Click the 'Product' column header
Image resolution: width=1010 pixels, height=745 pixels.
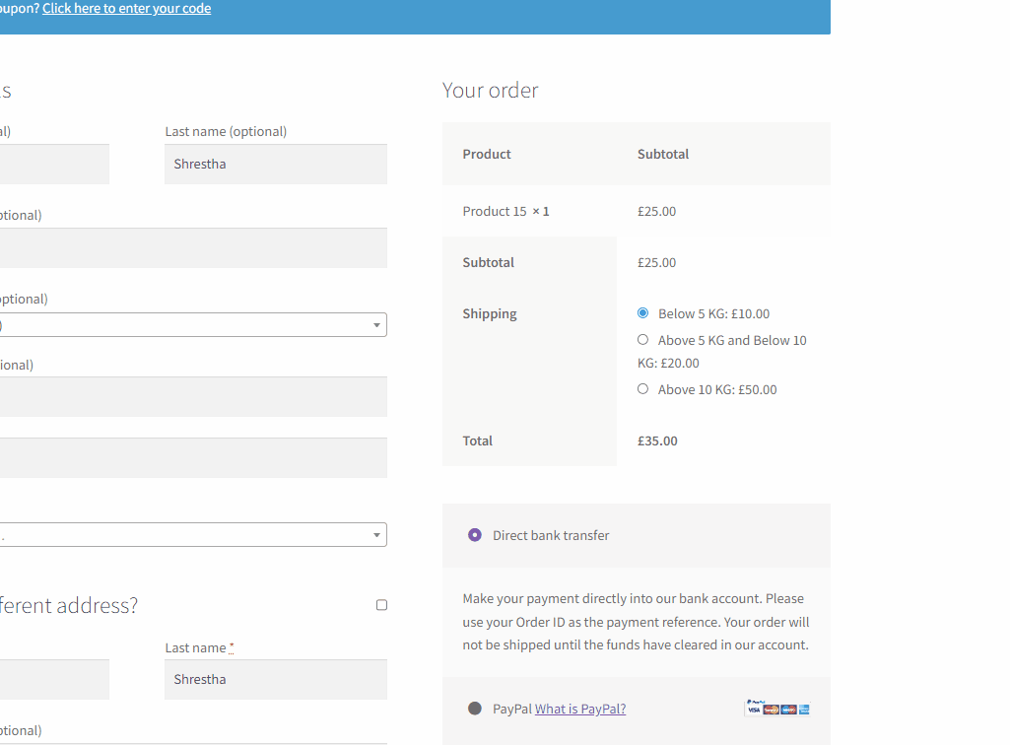(x=487, y=154)
